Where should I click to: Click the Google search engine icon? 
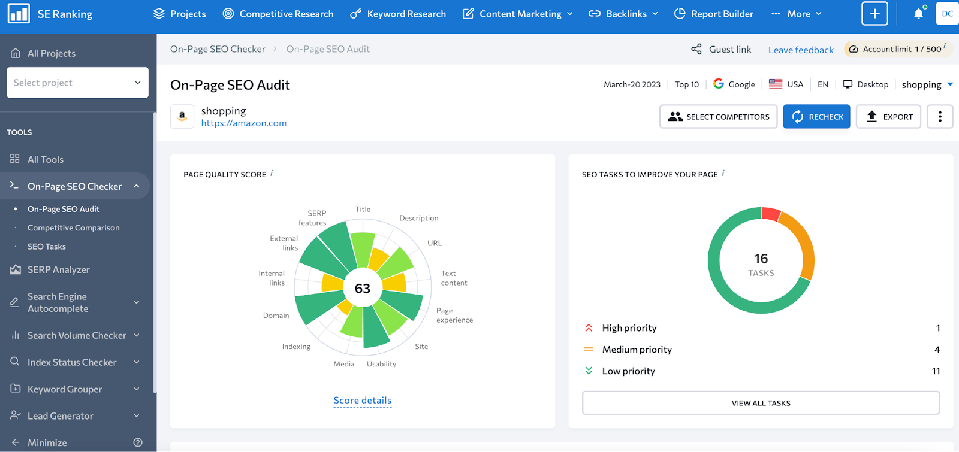click(719, 84)
